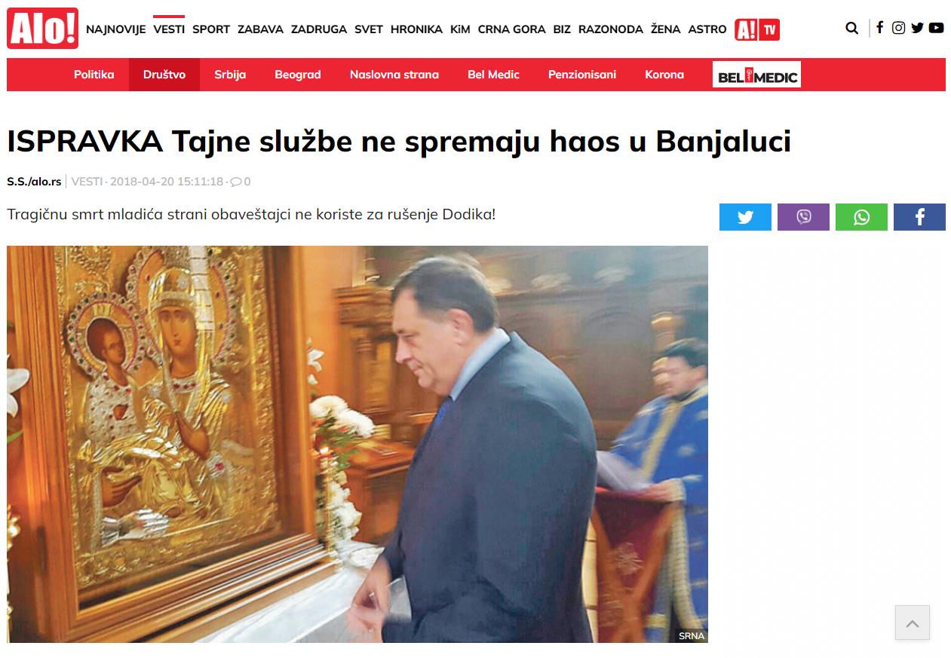Open the A! TV logo link
This screenshot has width=951, height=658.
point(757,29)
